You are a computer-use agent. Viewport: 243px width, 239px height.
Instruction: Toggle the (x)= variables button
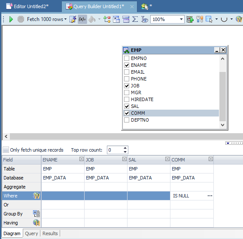coord(82,19)
